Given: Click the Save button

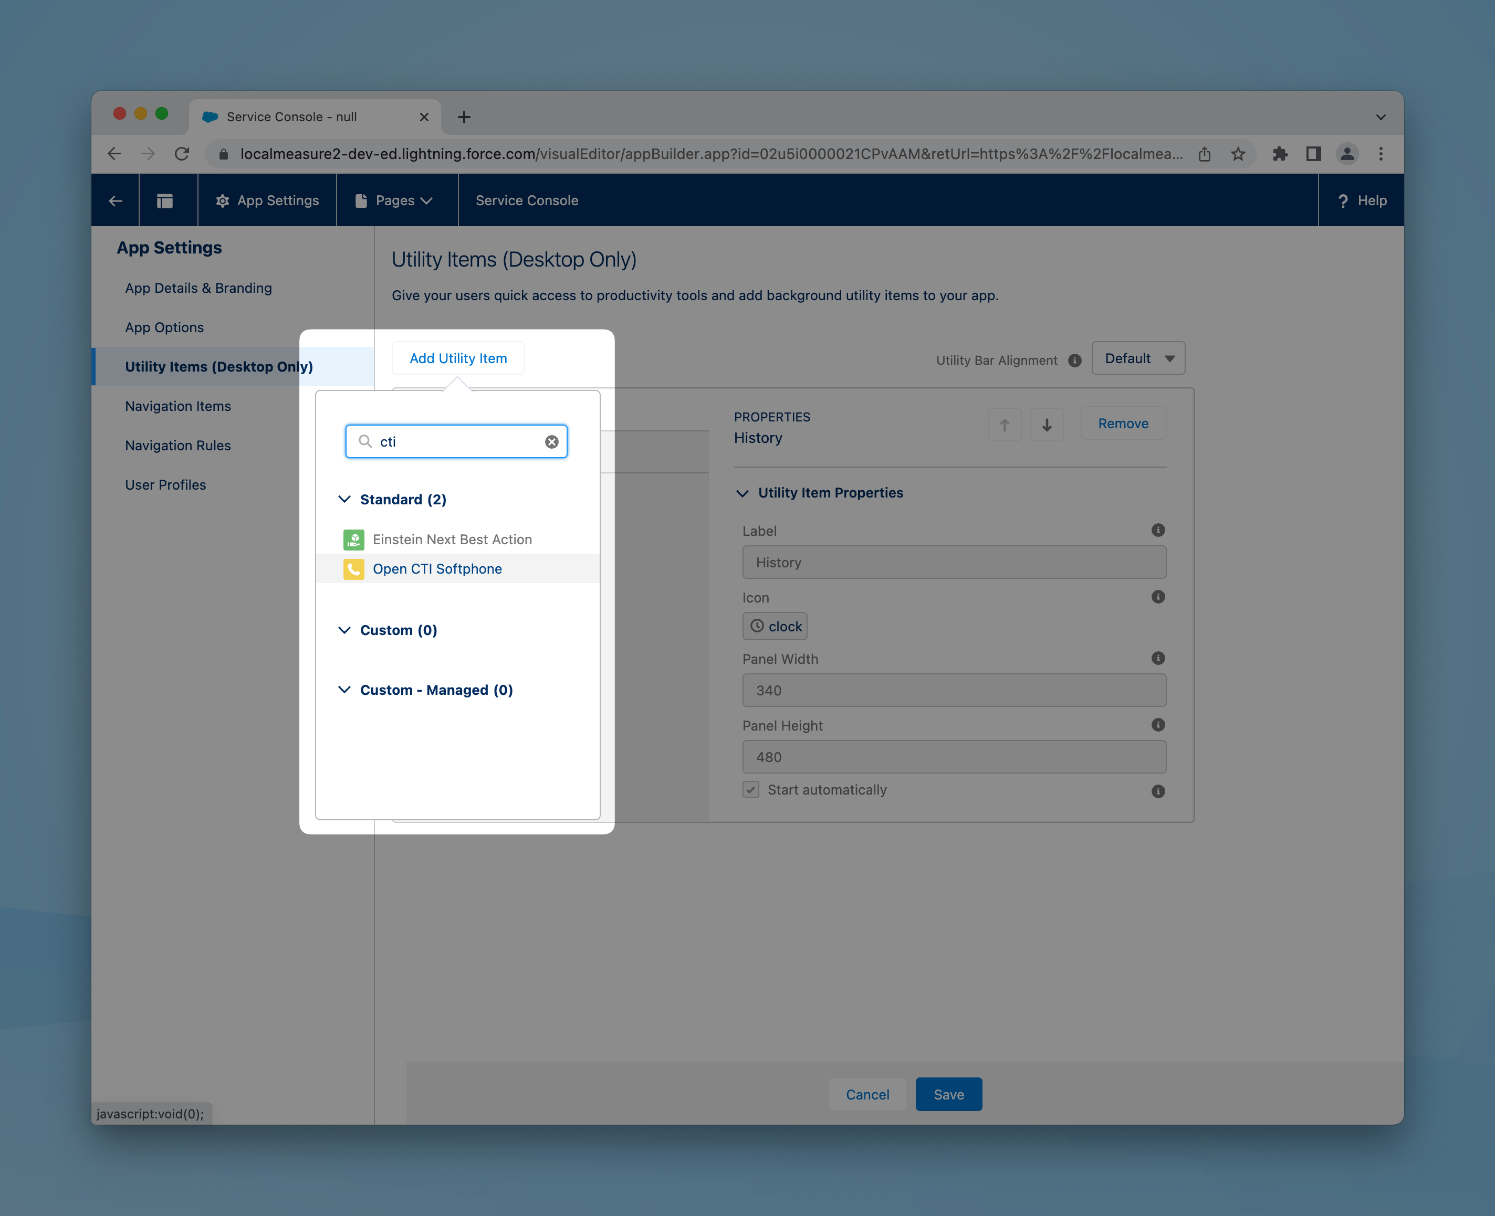Looking at the screenshot, I should [x=948, y=1094].
